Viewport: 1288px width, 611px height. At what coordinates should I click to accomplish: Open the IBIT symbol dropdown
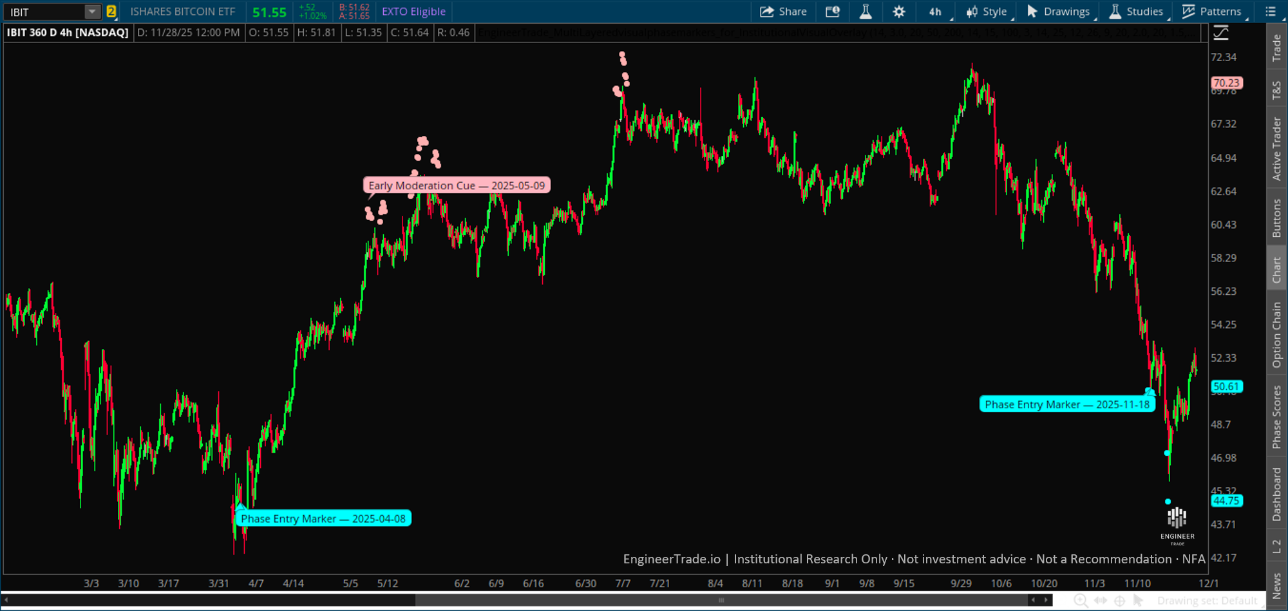pyautogui.click(x=93, y=11)
